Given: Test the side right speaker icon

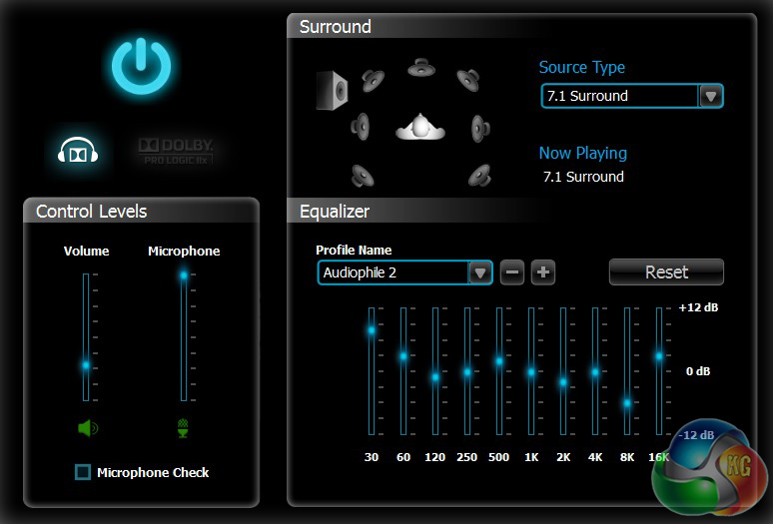Looking at the screenshot, I should click(480, 128).
